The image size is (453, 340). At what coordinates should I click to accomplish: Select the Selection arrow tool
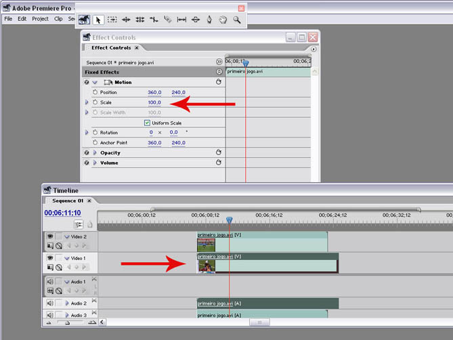coord(99,20)
